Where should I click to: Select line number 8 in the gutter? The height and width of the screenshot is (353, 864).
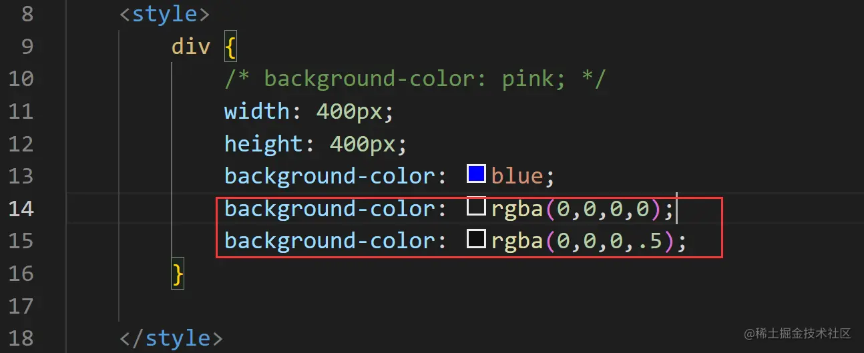point(27,14)
